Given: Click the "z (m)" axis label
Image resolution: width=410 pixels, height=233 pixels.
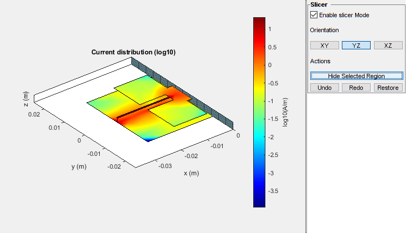Looking at the screenshot, I should pos(25,99).
